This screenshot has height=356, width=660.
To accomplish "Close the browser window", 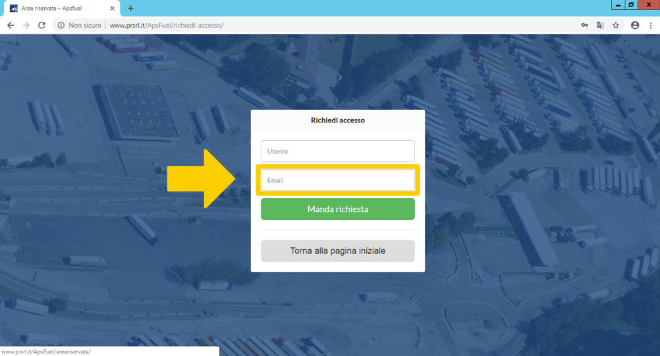I will tap(648, 5).
